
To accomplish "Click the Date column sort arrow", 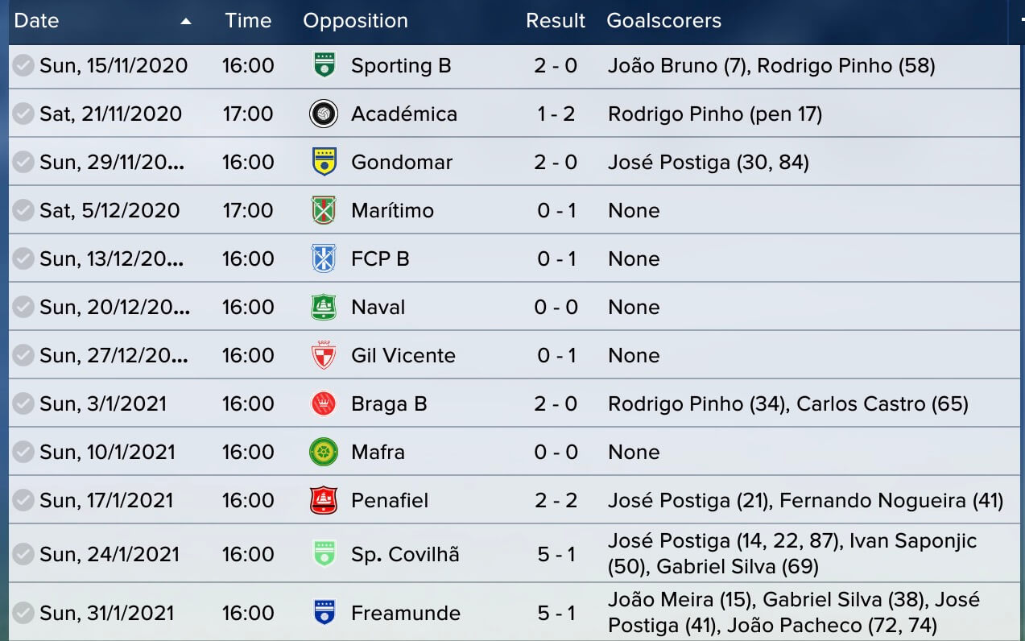I will (186, 21).
